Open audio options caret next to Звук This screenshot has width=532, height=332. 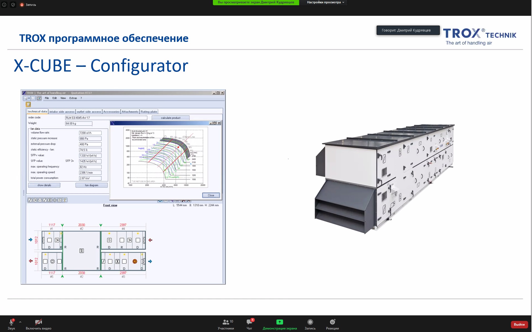tap(20, 322)
